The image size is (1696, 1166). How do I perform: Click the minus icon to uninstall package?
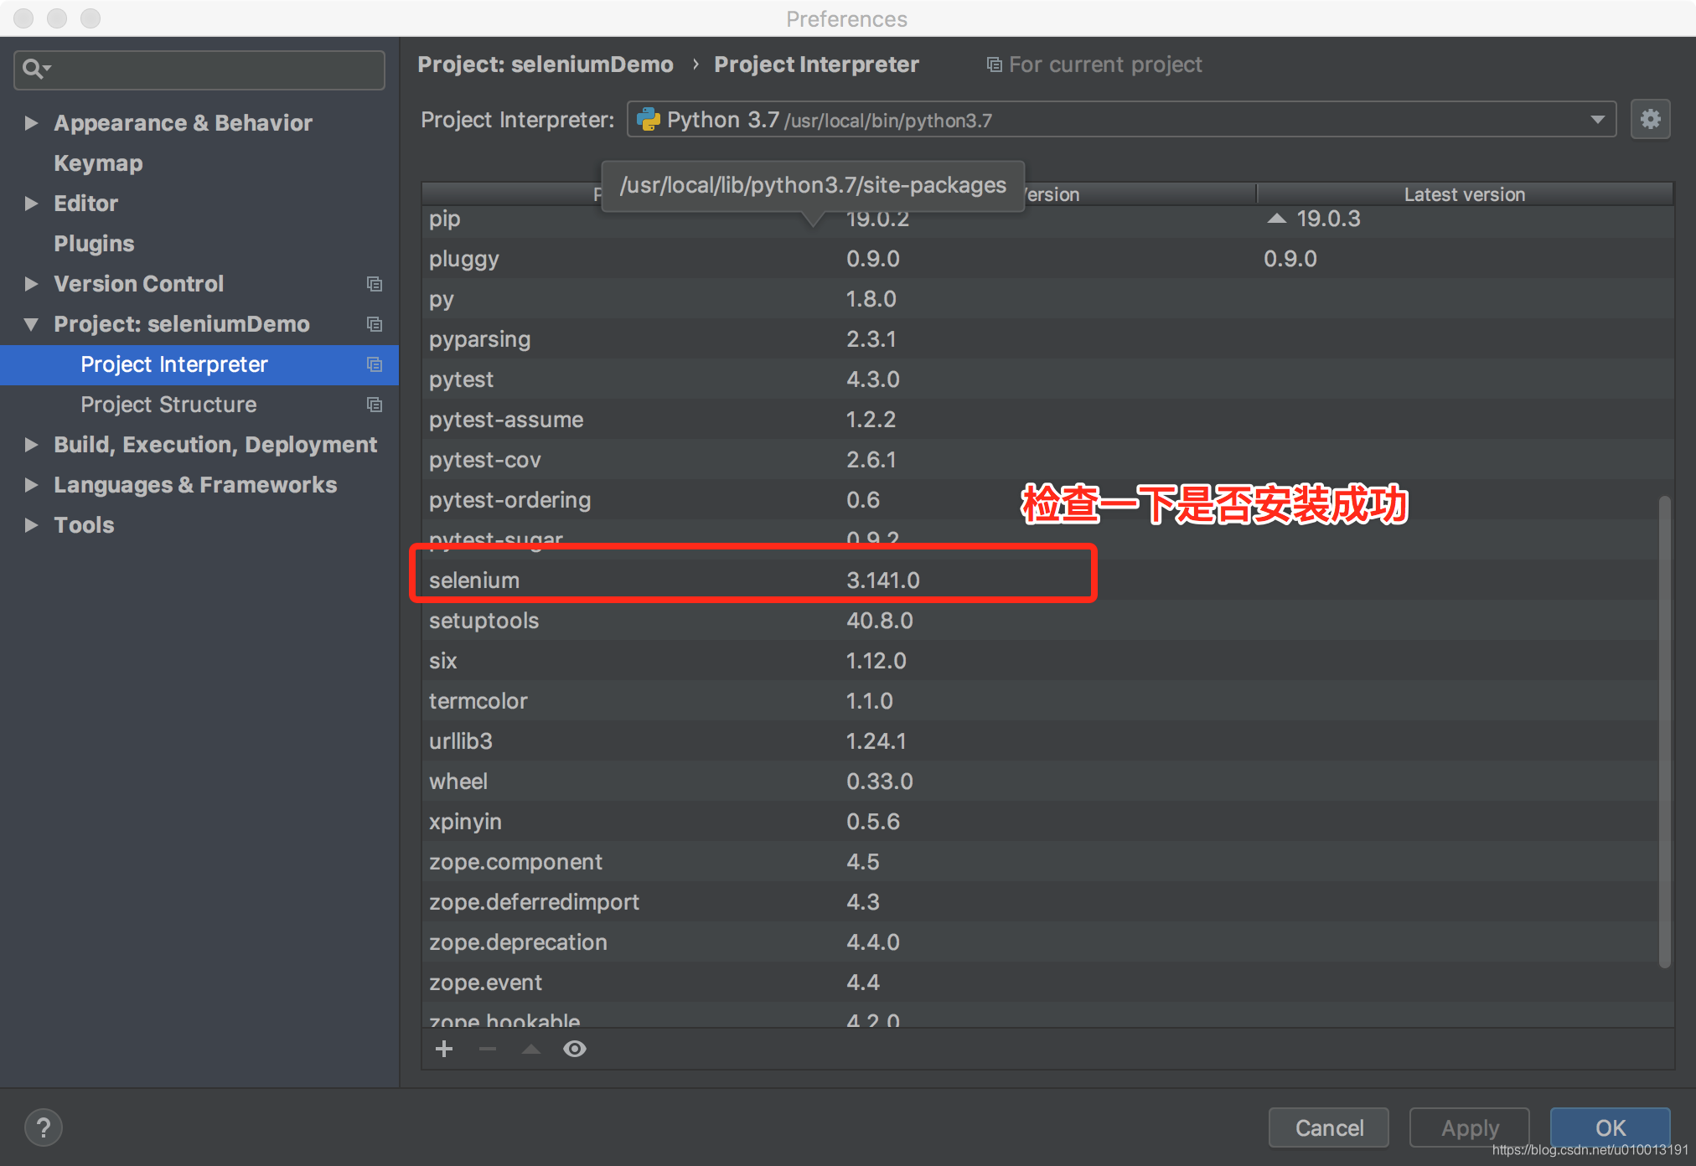[488, 1049]
